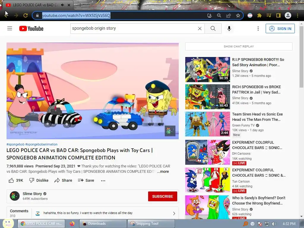Open RICH SPONGEBOB vs BROKE PATTRICK thumbnail
The image size is (304, 228).
(x=208, y=97)
